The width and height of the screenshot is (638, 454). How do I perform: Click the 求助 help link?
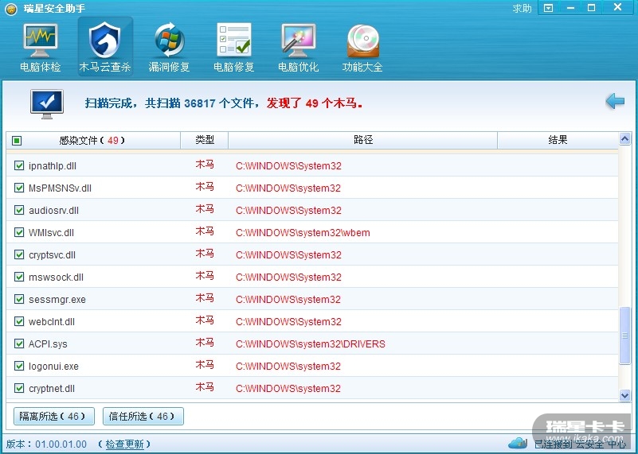click(522, 9)
